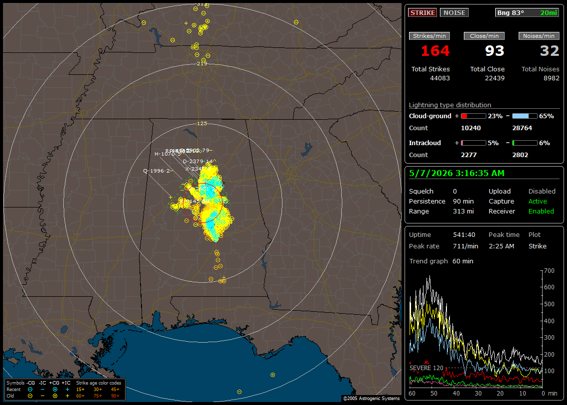Click the Receiver Enabled status text
The width and height of the screenshot is (567, 405).
click(541, 211)
